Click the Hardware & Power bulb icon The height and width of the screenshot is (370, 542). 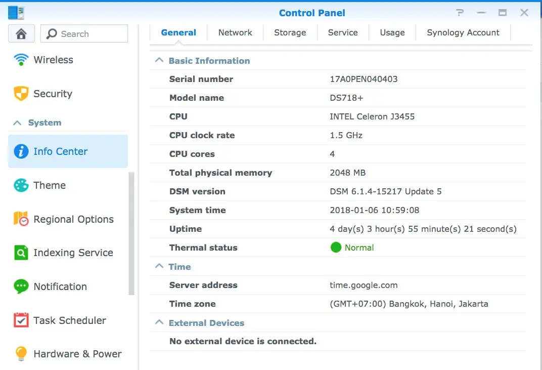pos(21,354)
